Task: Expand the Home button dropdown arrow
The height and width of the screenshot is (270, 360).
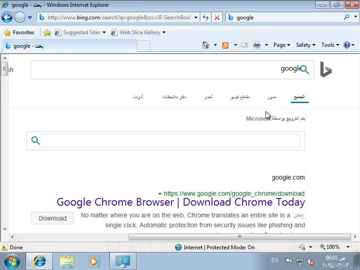Action: coord(215,45)
